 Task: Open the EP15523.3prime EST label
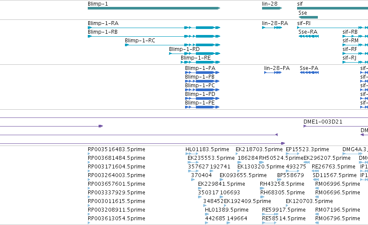click(x=307, y=149)
